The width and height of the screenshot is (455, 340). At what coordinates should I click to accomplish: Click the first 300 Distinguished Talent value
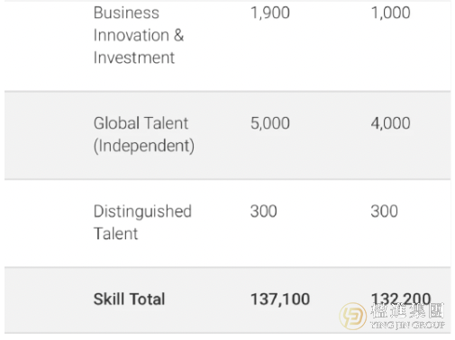click(263, 211)
